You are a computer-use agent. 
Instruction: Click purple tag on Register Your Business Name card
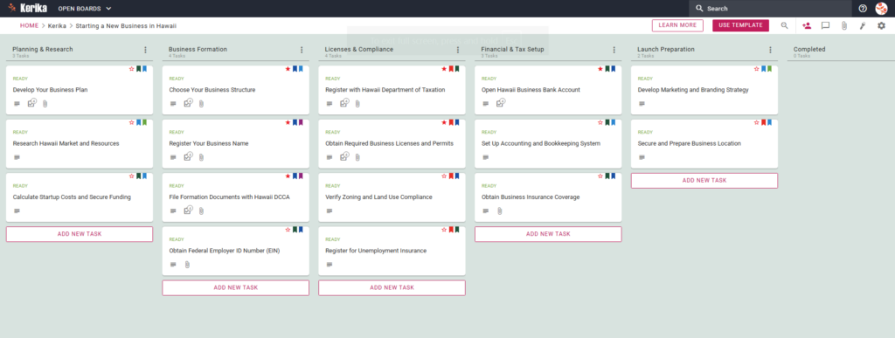tap(301, 122)
